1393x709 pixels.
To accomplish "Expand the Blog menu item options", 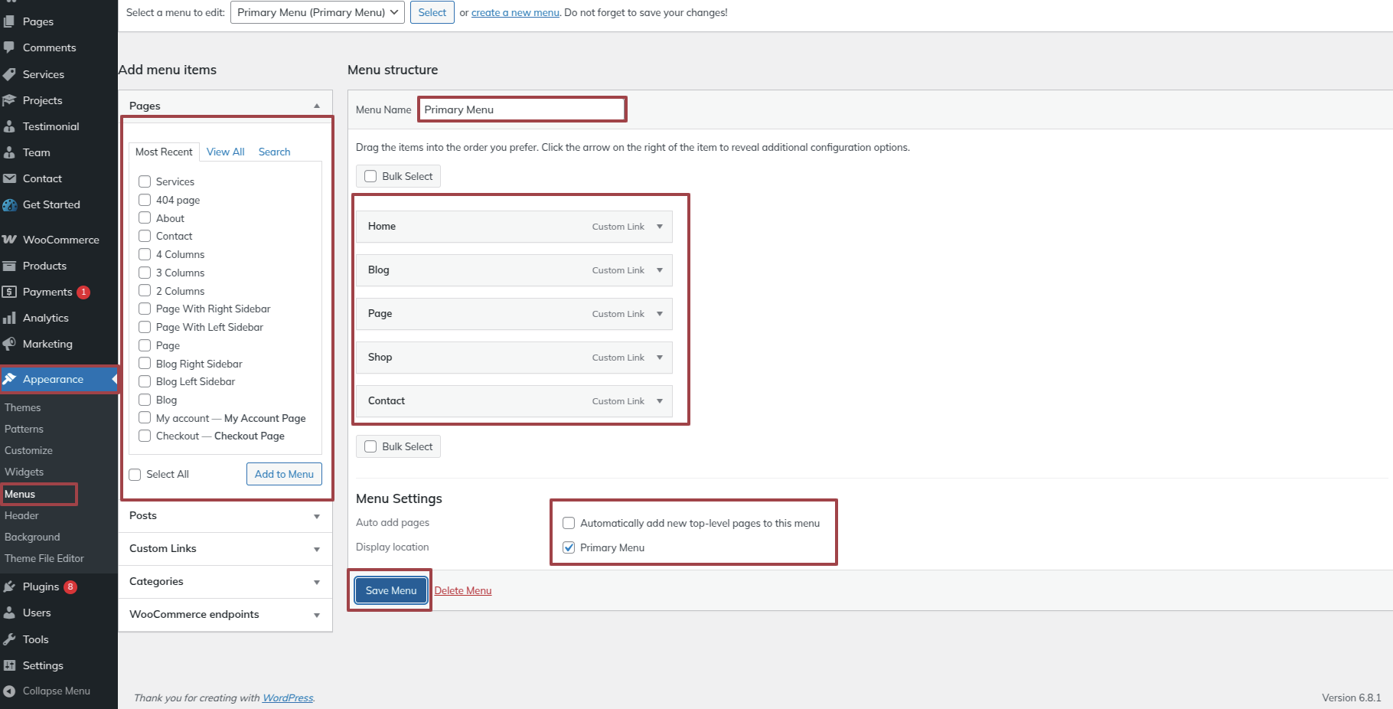I will 660,270.
